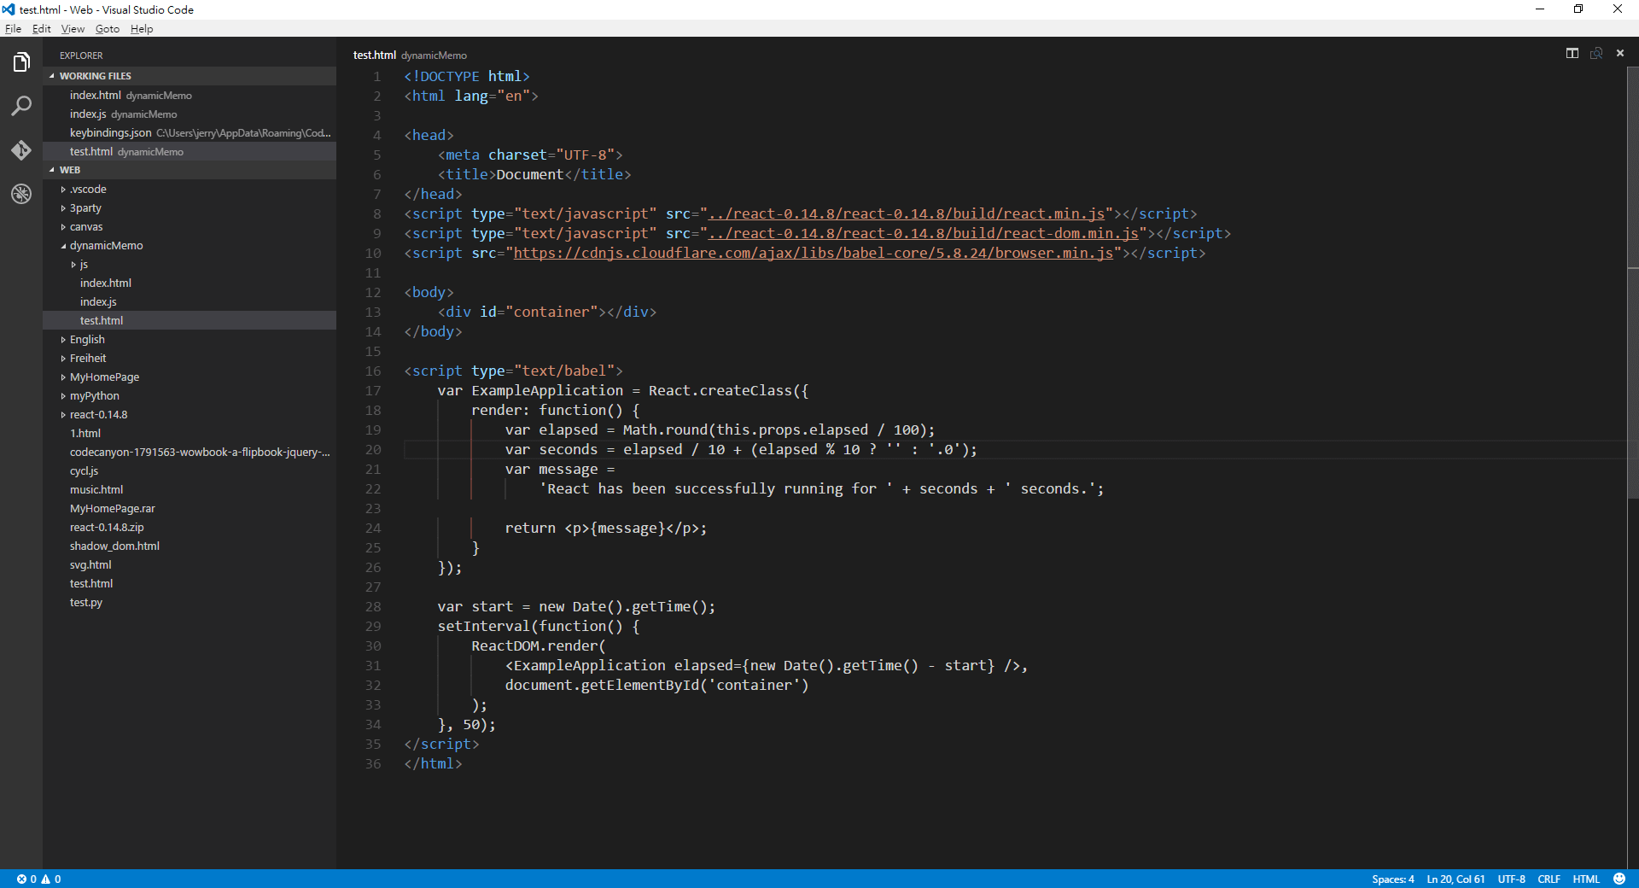Screen dimensions: 1639x888
Task: Open the Git view in activity bar
Action: pos(21,150)
